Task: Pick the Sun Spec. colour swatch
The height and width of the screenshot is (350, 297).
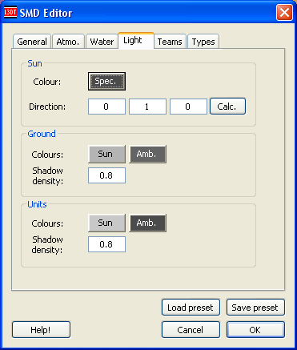Action: pyautogui.click(x=106, y=81)
